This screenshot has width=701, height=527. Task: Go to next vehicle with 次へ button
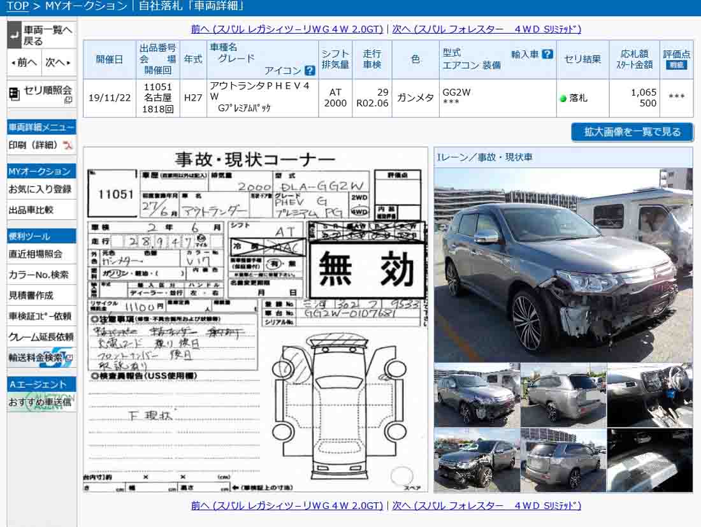pyautogui.click(x=58, y=62)
